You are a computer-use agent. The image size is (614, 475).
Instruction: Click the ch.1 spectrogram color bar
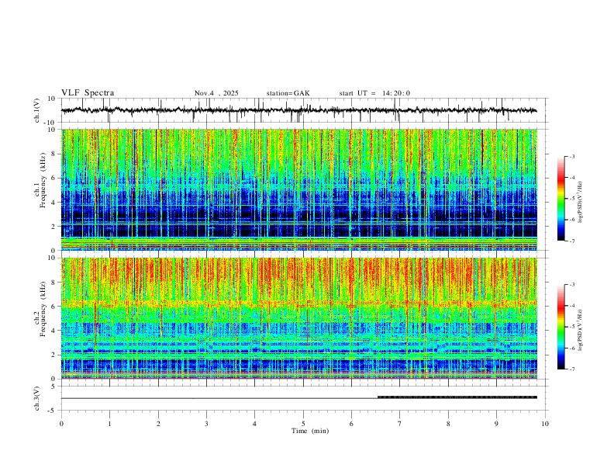pos(561,199)
